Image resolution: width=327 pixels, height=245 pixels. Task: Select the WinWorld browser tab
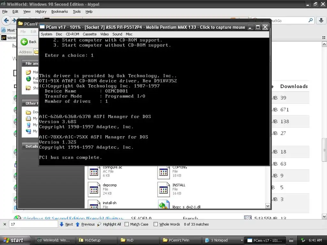(9, 38)
